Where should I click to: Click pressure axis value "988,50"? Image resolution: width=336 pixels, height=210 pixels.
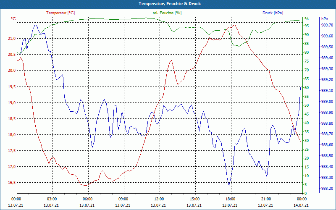coord(327,156)
